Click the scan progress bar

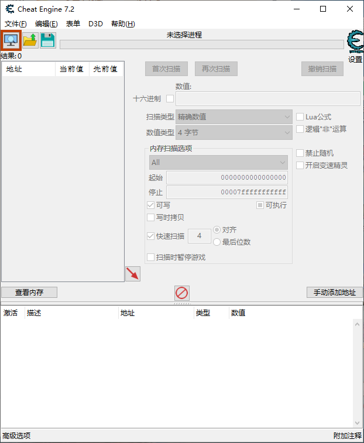[202, 44]
